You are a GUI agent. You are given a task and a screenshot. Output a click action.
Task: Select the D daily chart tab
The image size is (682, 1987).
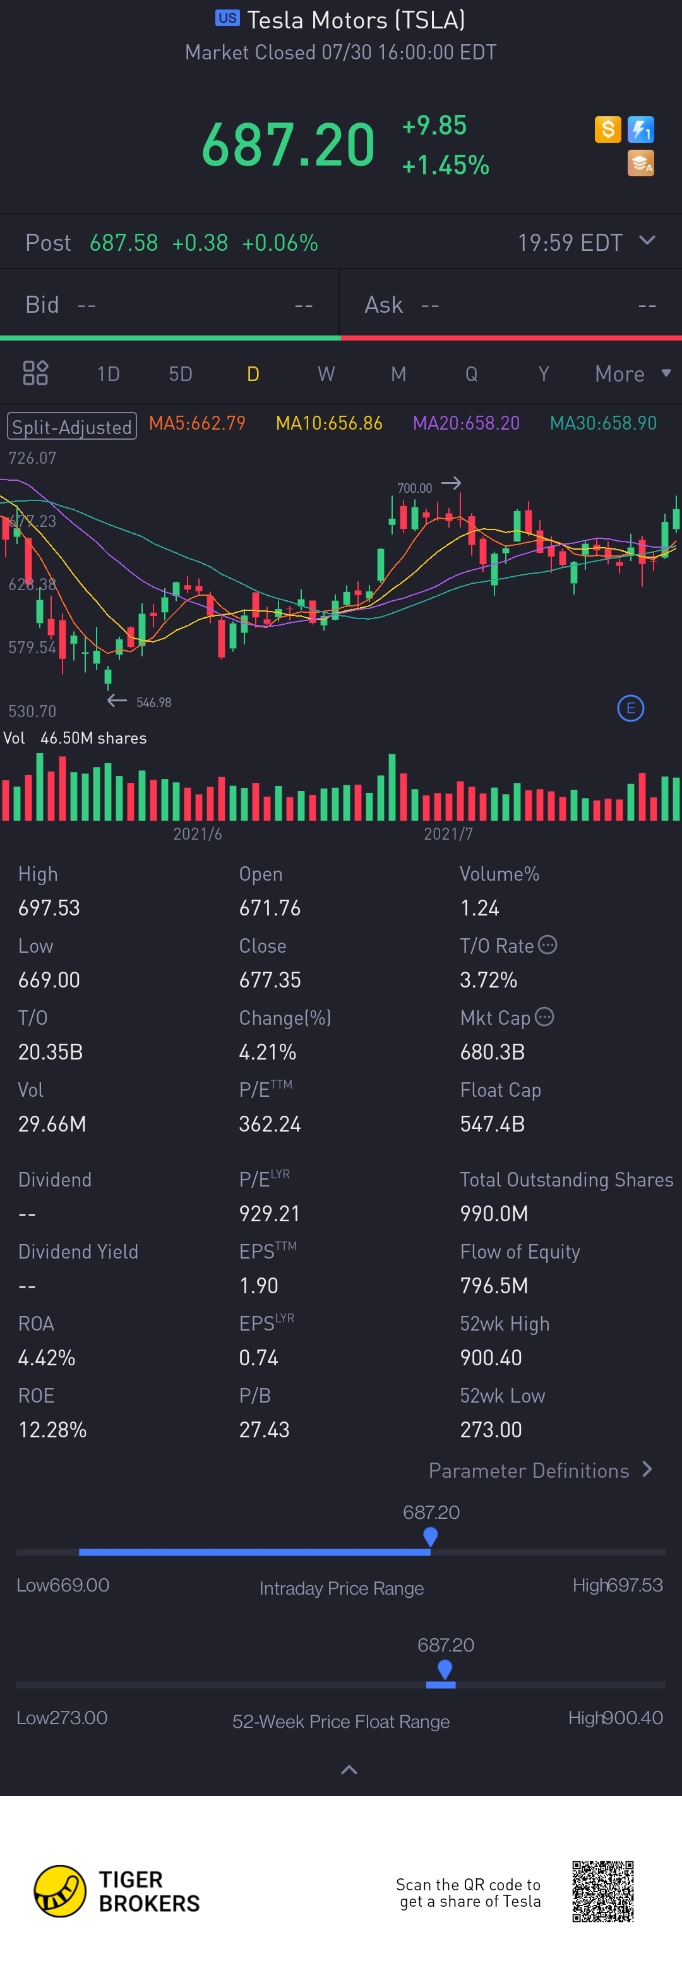(x=253, y=374)
